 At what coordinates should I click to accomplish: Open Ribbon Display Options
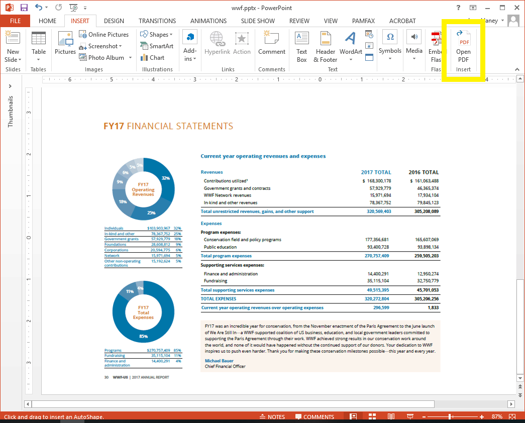[473, 8]
